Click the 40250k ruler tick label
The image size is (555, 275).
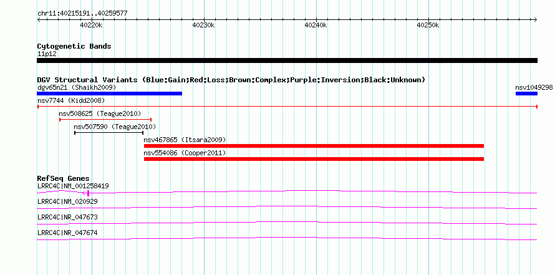coord(428,26)
